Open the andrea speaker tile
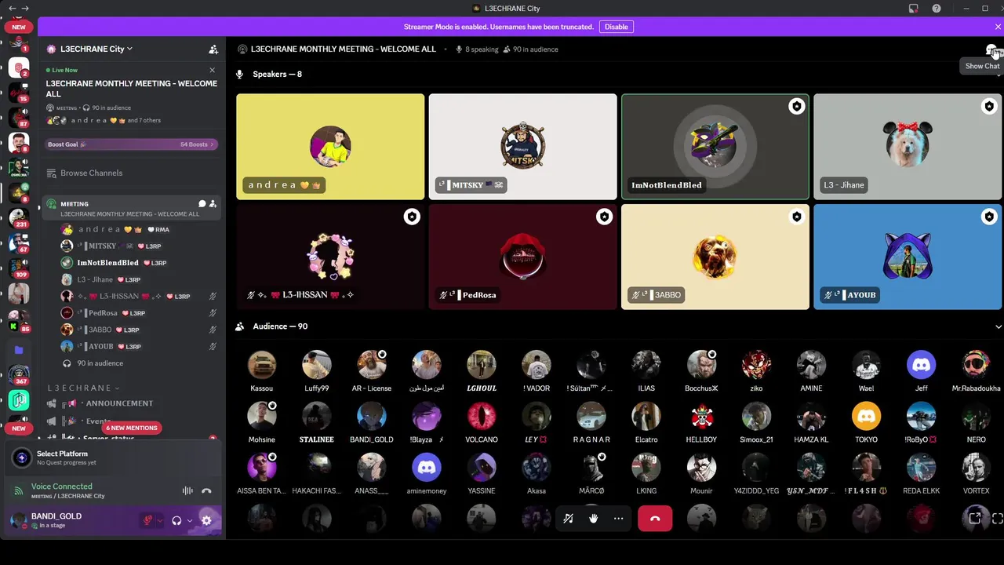 tap(330, 147)
